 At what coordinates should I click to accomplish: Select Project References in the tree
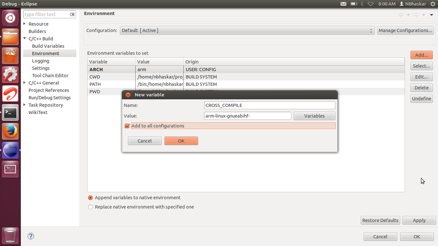49,90
